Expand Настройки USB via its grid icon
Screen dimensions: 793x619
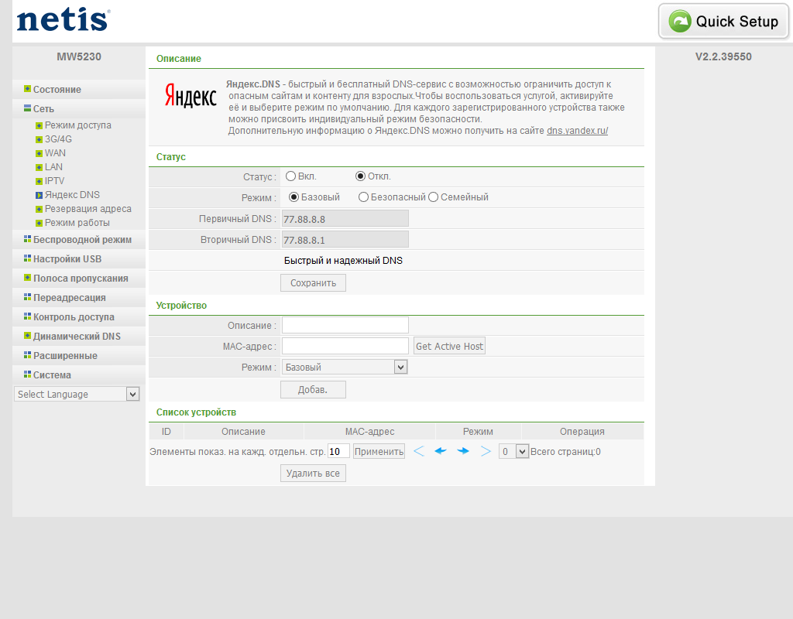coord(27,258)
